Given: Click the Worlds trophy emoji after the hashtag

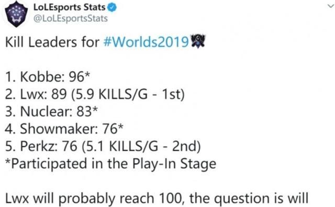Looking at the screenshot, I should pyautogui.click(x=198, y=41).
